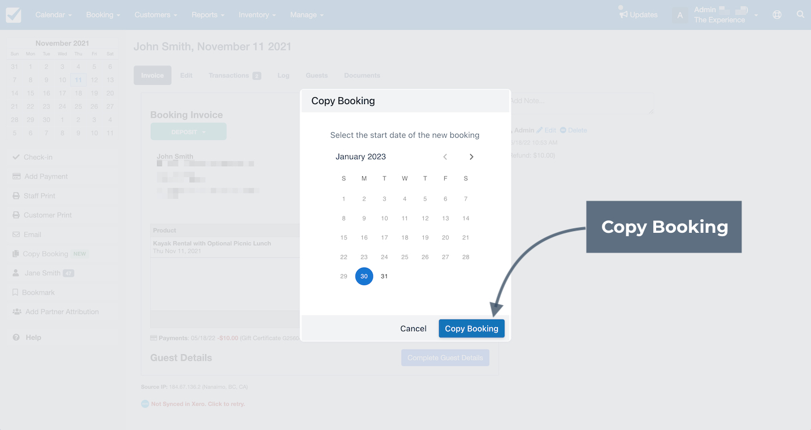Click Complete Guest Details button
The height and width of the screenshot is (430, 811).
(445, 358)
